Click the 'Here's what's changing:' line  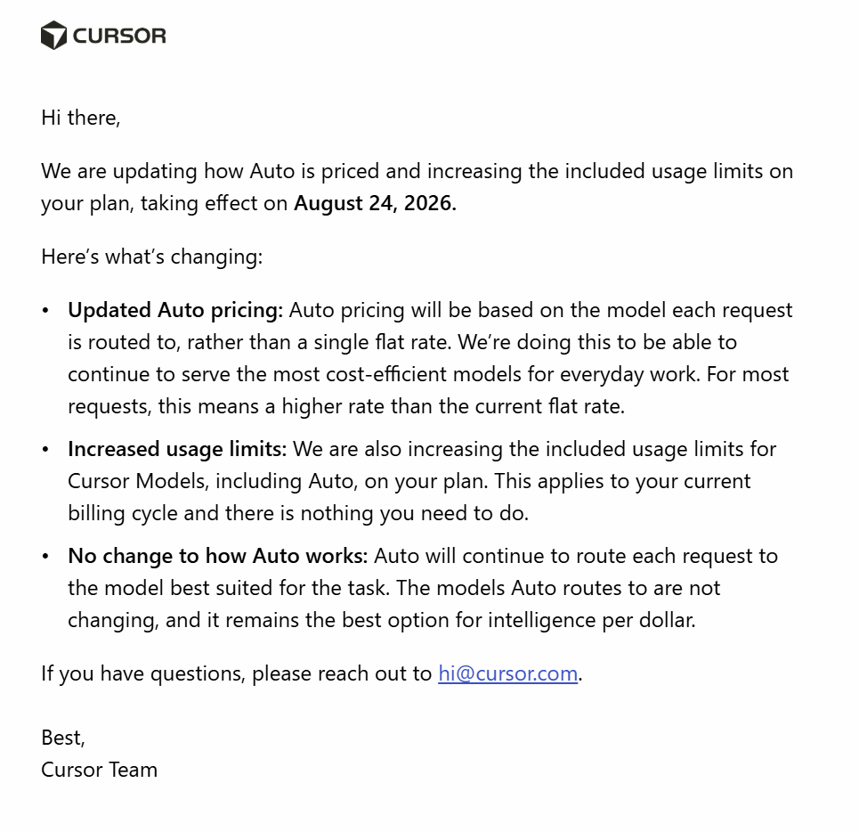tap(151, 257)
